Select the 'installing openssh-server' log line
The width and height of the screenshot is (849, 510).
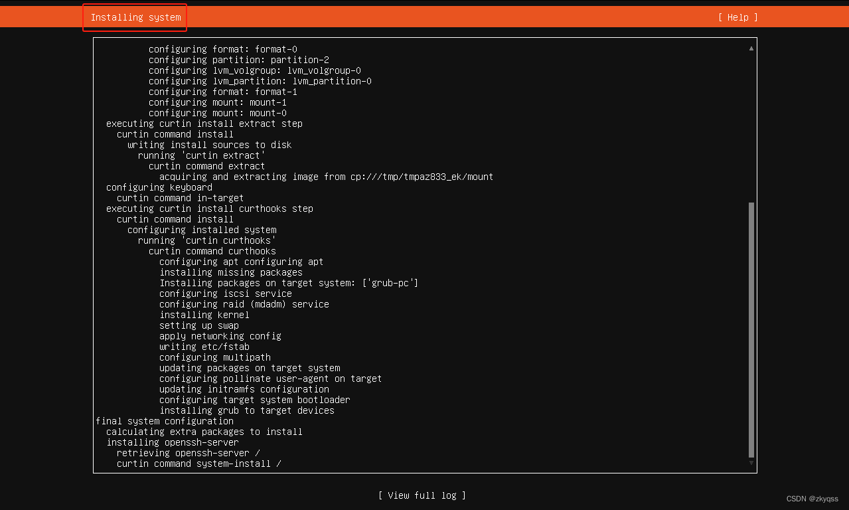click(174, 442)
